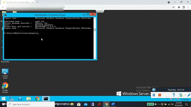Click the VMware console toolbar handle
191x107 pixels.
(100, 11)
